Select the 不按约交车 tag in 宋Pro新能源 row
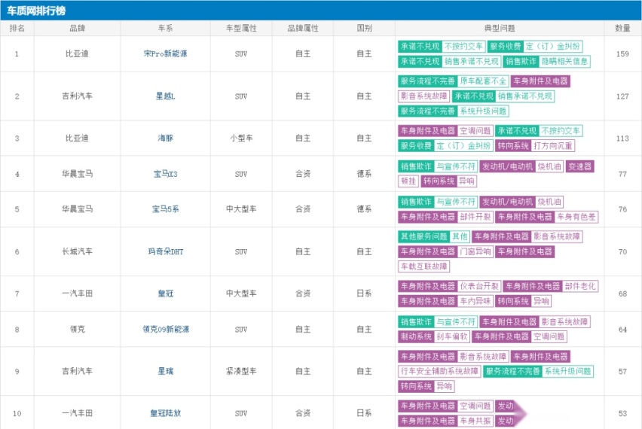Image resolution: width=642 pixels, height=429 pixels. (x=463, y=47)
